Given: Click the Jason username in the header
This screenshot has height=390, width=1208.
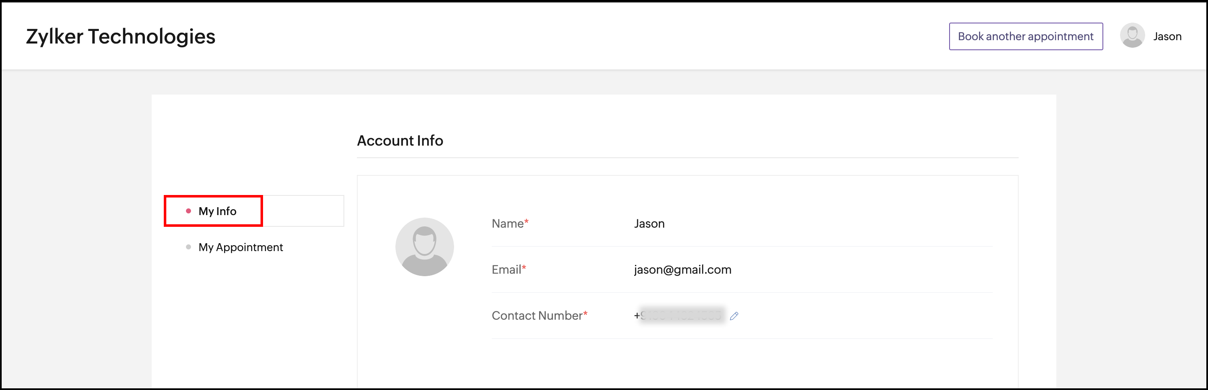Looking at the screenshot, I should point(1167,36).
